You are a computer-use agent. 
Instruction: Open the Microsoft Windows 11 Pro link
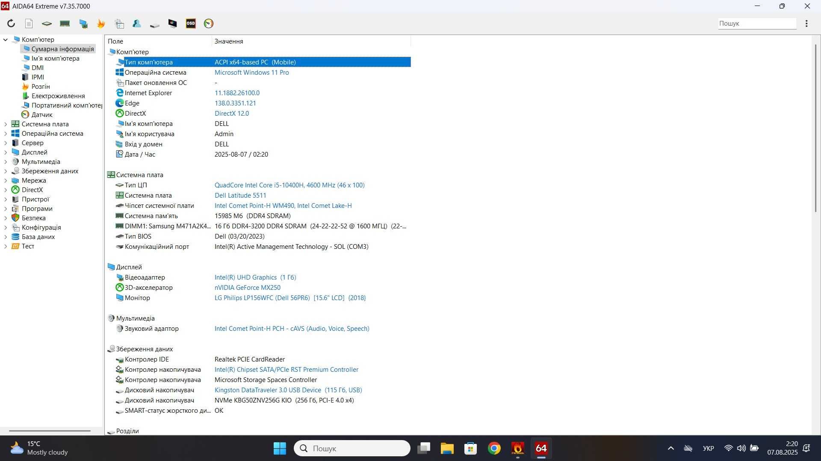pos(252,73)
